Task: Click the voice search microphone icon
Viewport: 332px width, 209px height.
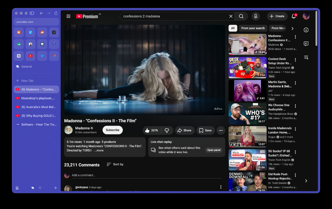Action: [256, 16]
